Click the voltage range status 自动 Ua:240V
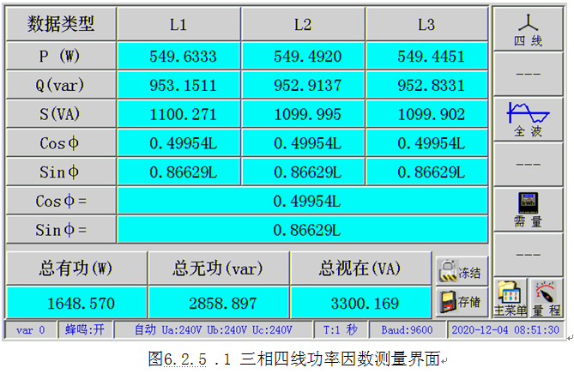This screenshot has height=374, width=574. click(x=214, y=329)
